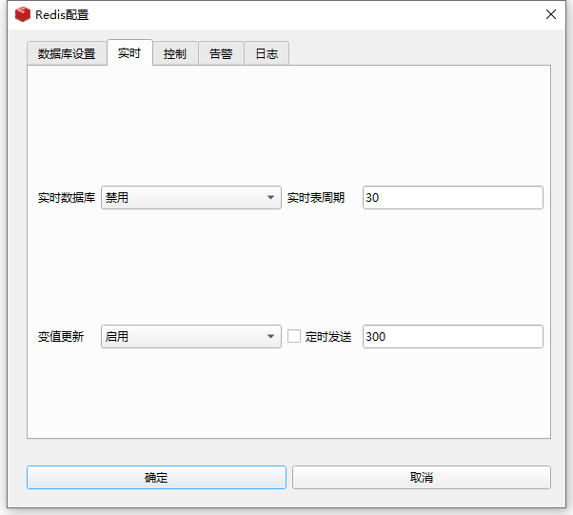The height and width of the screenshot is (515, 573).
Task: Click the Redis red cube icon
Action: (x=23, y=14)
